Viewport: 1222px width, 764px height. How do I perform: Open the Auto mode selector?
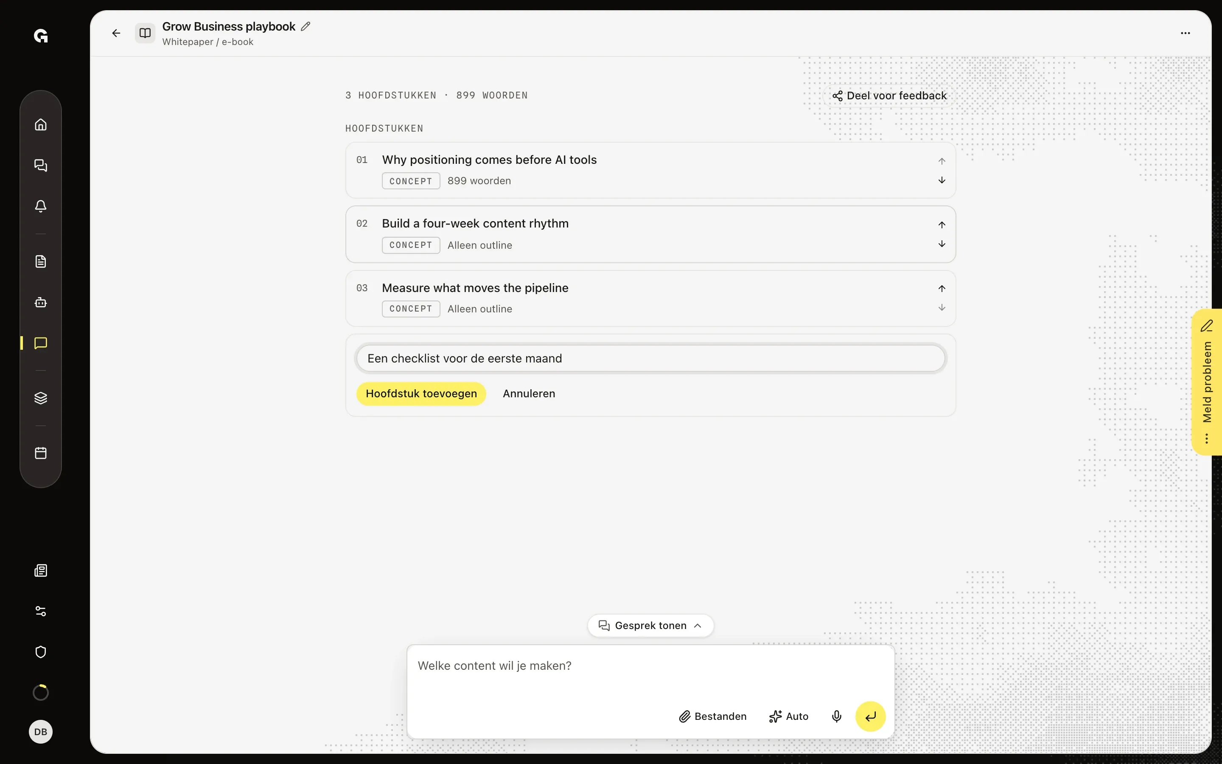pyautogui.click(x=789, y=716)
